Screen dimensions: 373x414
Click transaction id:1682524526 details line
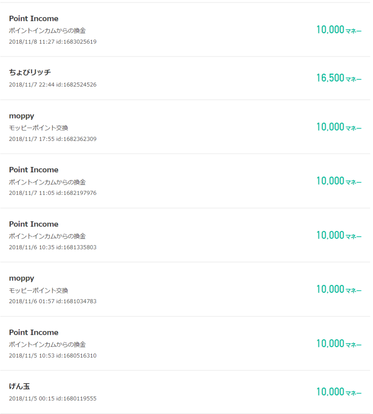tap(53, 84)
